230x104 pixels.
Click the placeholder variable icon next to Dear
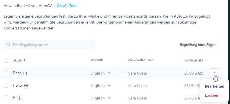click(25, 73)
